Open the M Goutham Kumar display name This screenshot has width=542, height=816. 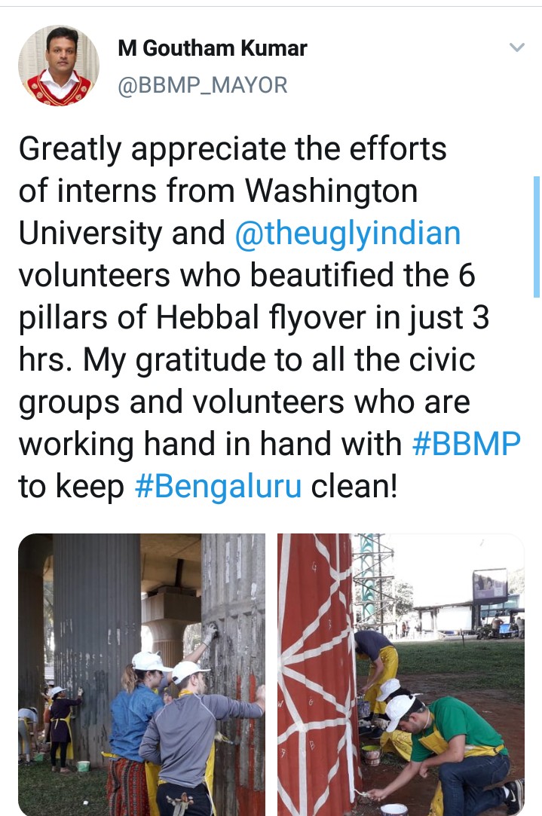point(213,48)
